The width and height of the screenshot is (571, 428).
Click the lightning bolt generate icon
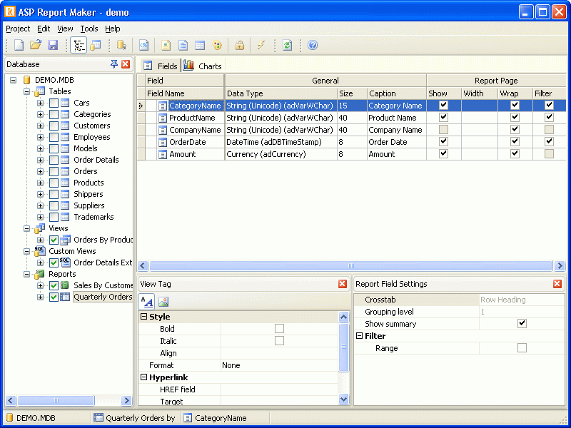(261, 45)
